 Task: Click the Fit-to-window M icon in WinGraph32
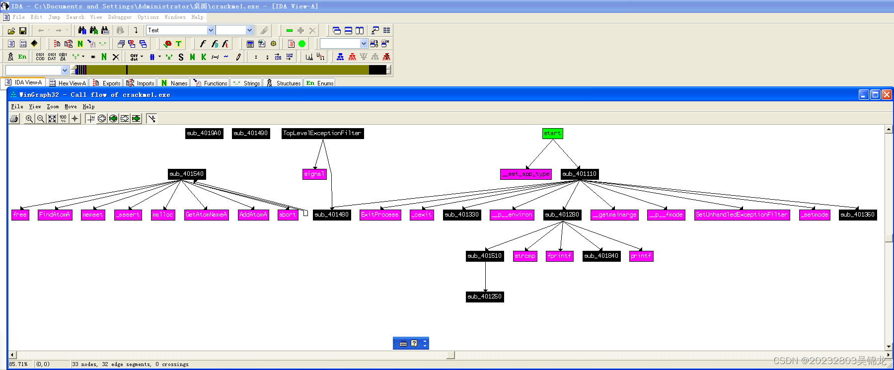(x=52, y=118)
